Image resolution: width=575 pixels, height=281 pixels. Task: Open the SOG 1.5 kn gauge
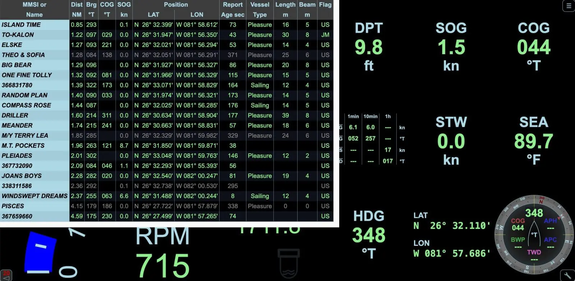pyautogui.click(x=451, y=47)
